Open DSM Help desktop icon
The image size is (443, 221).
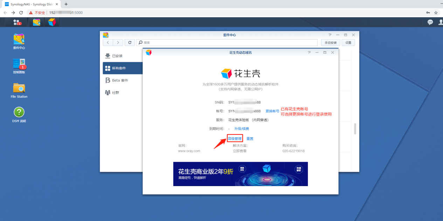(19, 115)
